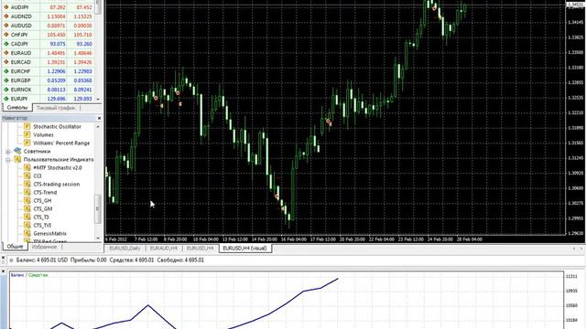This screenshot has width=586, height=329.
Task: Click the EURAUD symbol diamond icon
Action: point(6,53)
